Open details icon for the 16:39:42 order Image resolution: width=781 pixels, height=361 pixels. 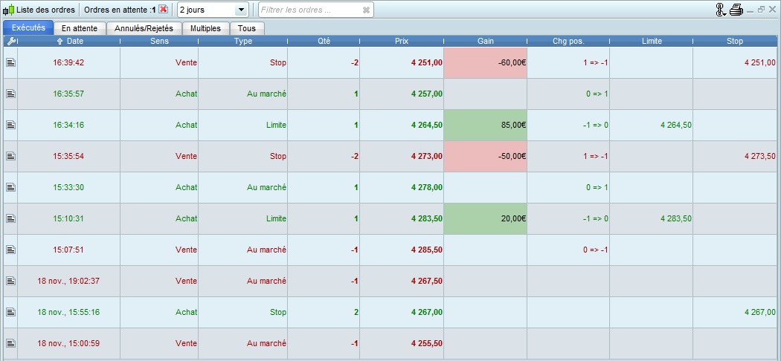pyautogui.click(x=10, y=63)
